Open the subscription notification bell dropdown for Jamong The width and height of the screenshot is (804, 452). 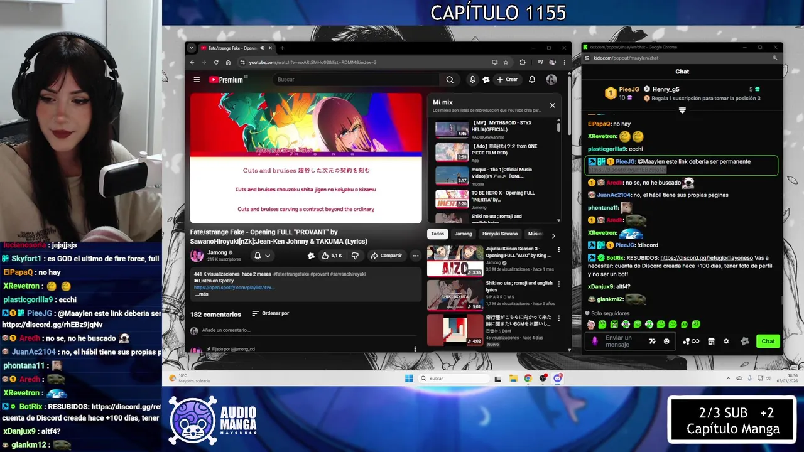tap(262, 256)
